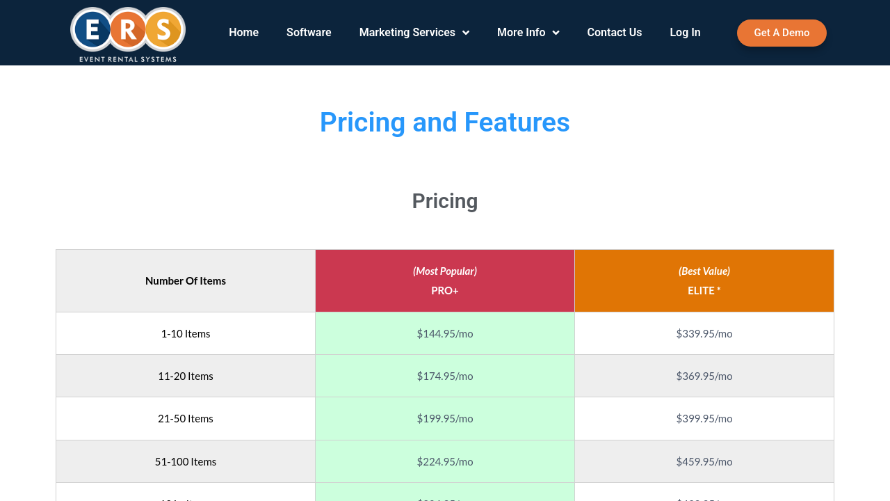This screenshot has width=890, height=501.
Task: Click the $459.95/mo ELITE price cell
Action: (x=704, y=462)
